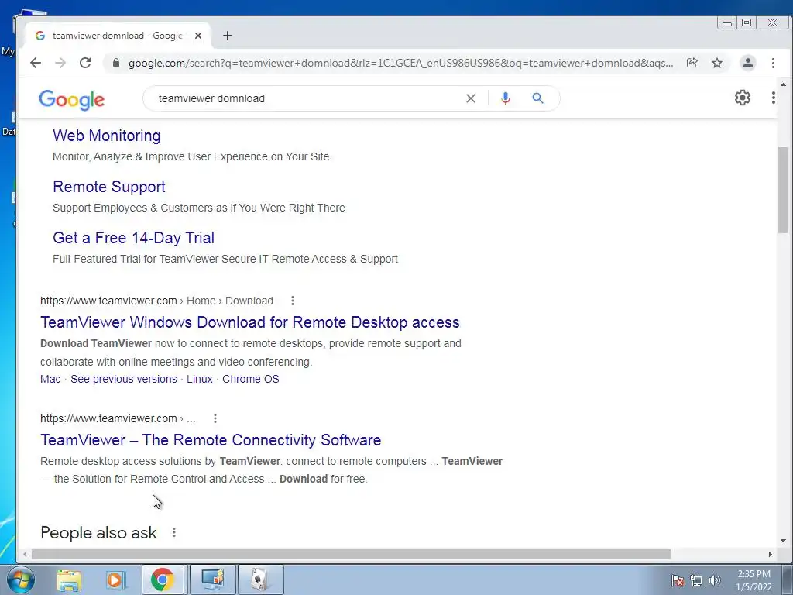
Task: Bookmark this page with star icon
Action: click(717, 63)
